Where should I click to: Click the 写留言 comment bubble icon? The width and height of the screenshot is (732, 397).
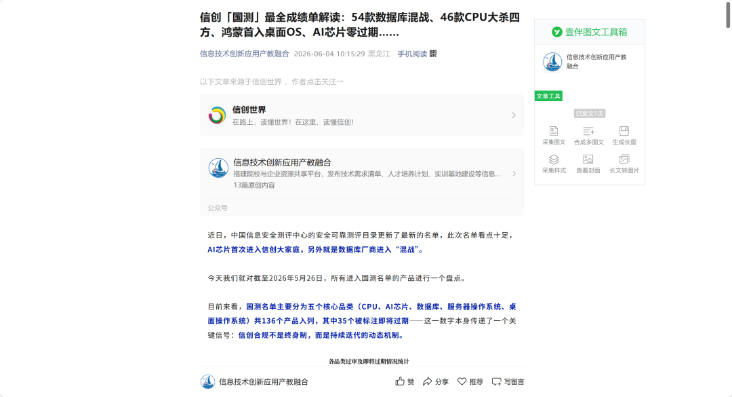click(497, 381)
